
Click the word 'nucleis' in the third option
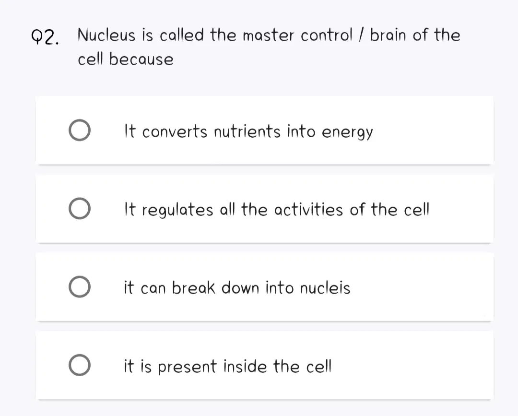pyautogui.click(x=325, y=287)
